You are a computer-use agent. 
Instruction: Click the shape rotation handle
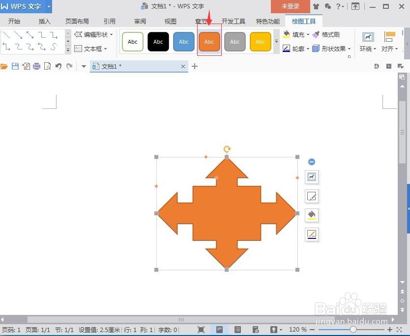click(227, 149)
